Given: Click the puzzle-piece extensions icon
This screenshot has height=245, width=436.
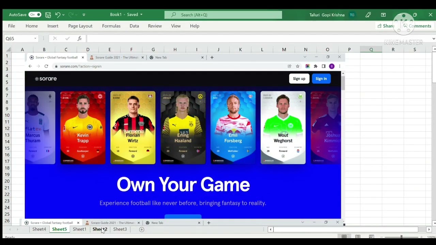Looking at the screenshot, I should (x=315, y=66).
